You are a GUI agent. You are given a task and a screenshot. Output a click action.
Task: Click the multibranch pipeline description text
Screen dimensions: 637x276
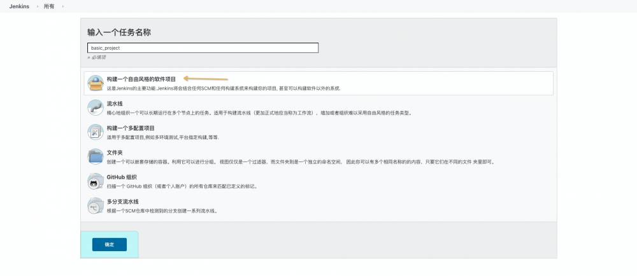(162, 210)
